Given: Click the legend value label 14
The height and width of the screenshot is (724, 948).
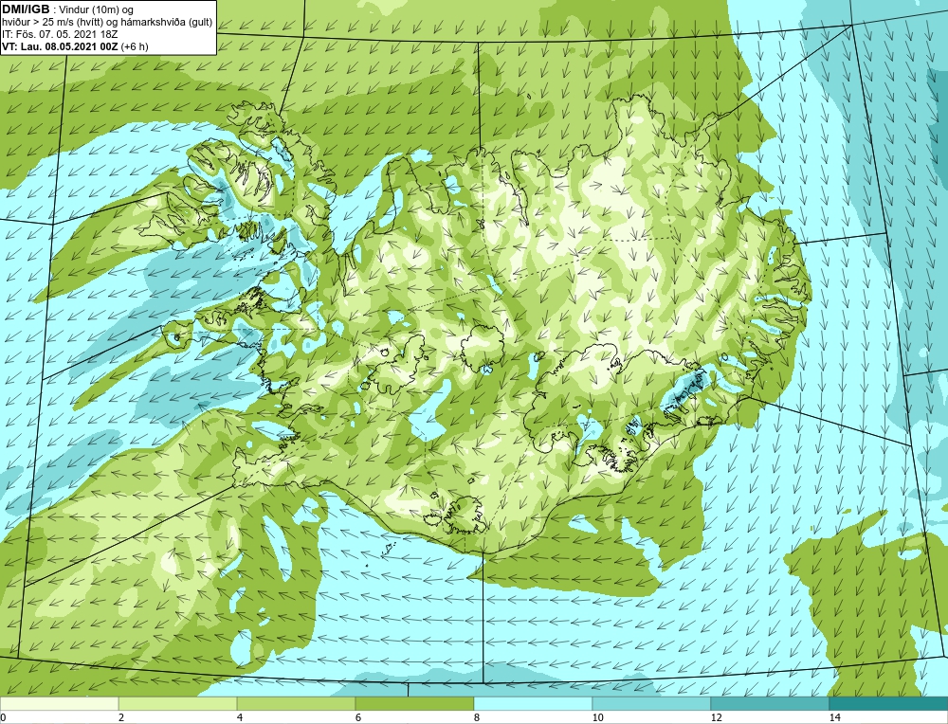Looking at the screenshot, I should (x=834, y=717).
